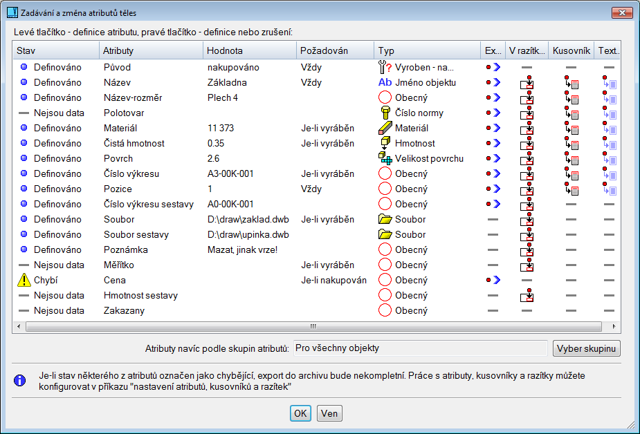Image resolution: width=640 pixels, height=434 pixels.
Task: Click the Typ column header
Action: pyautogui.click(x=428, y=50)
